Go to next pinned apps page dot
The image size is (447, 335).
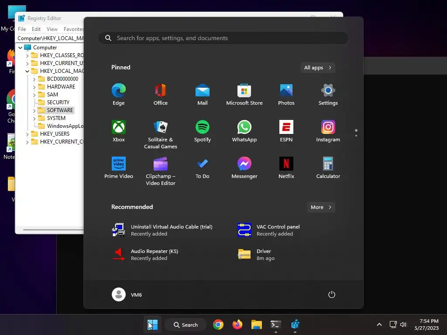click(x=356, y=135)
